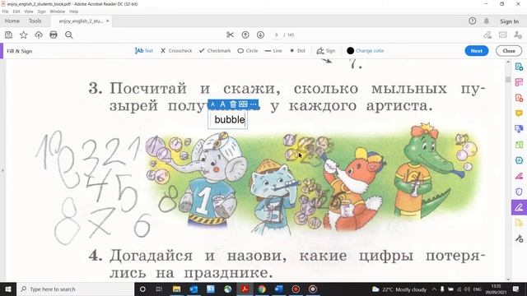Click the share with others person icon

click(x=518, y=35)
